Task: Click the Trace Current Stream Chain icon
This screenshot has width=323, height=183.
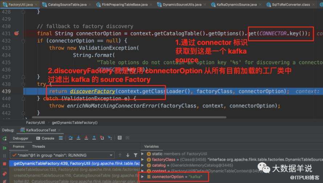Action: click(x=127, y=138)
